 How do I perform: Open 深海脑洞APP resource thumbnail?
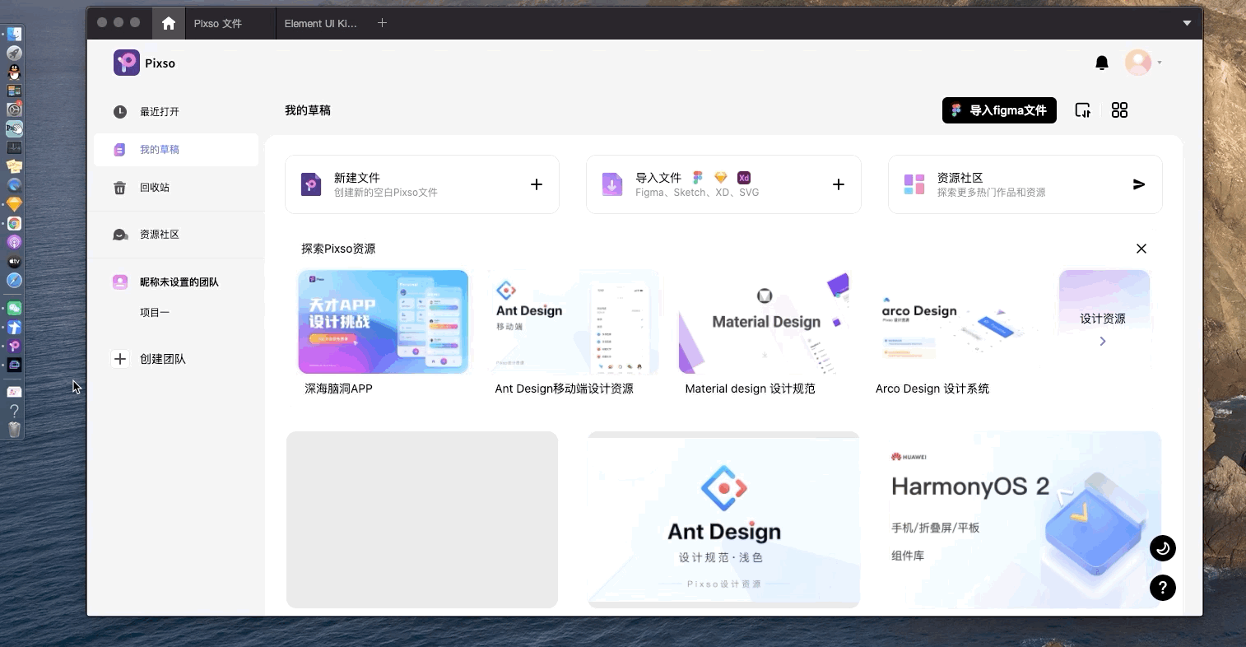pos(383,322)
